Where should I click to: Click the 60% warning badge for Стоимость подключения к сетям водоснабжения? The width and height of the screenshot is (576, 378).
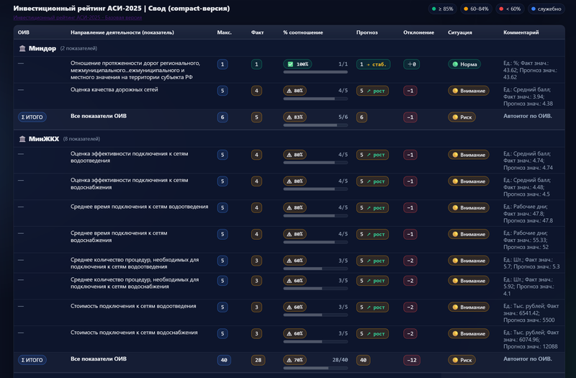pos(294,333)
